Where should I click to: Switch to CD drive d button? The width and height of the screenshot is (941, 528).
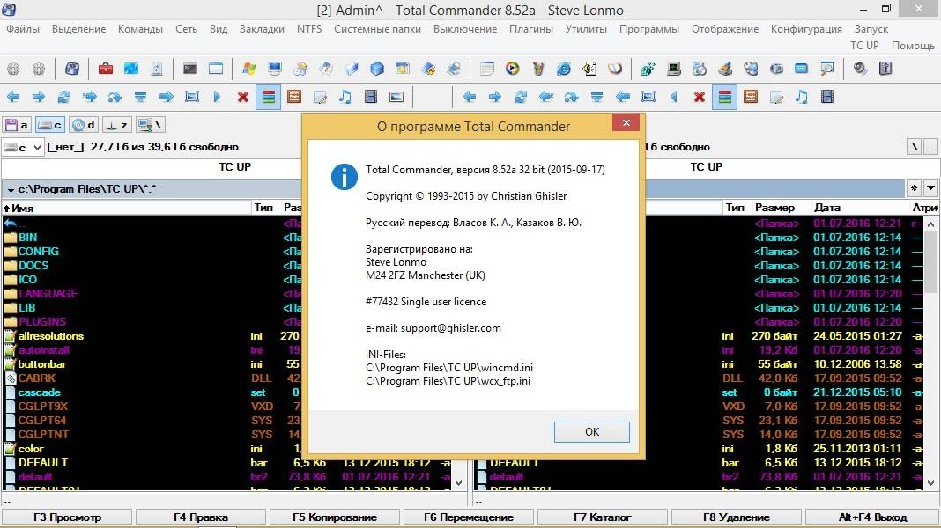(84, 125)
